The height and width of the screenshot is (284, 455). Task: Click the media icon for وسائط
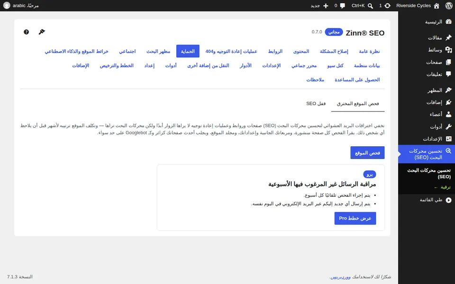(448, 50)
